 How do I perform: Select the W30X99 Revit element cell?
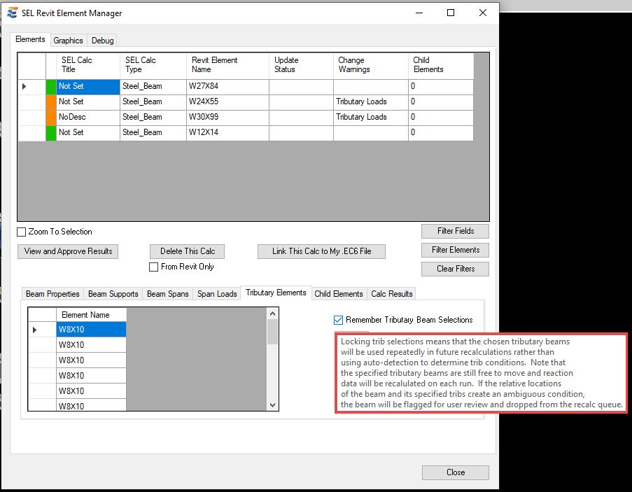(x=227, y=117)
